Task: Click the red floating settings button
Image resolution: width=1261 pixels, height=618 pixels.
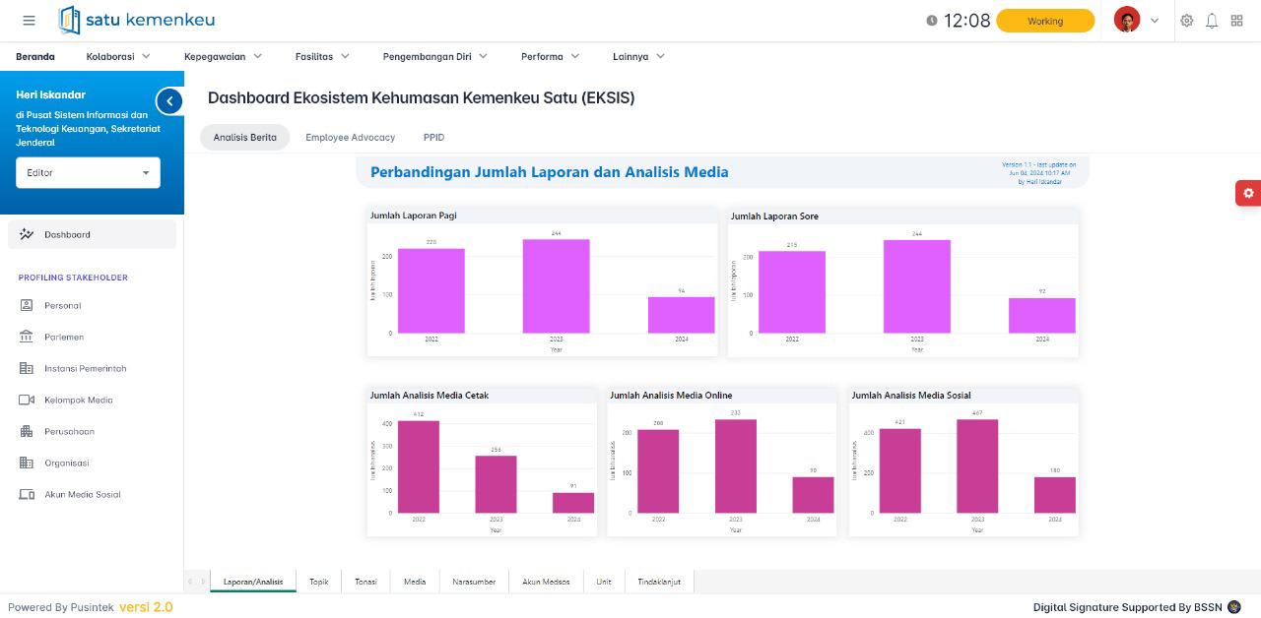Action: coord(1248,193)
